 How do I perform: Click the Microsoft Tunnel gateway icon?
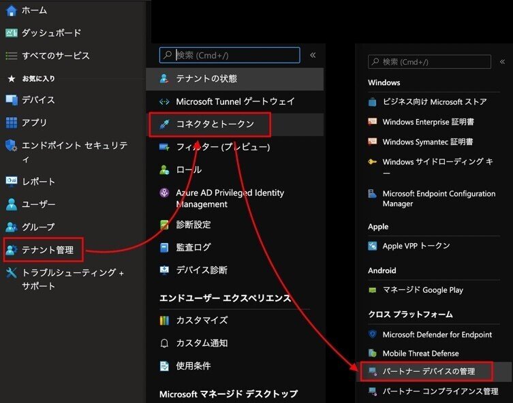[x=164, y=102]
